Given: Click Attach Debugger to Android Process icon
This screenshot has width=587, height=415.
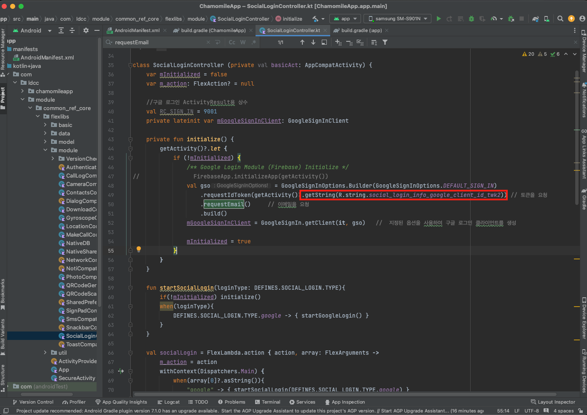Looking at the screenshot, I should point(511,19).
